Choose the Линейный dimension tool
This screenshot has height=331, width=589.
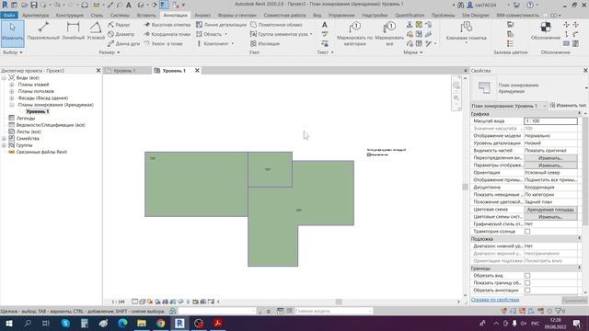point(73,30)
